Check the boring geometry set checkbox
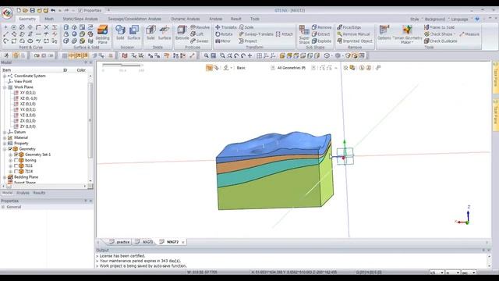Viewport: 499px width, 281px height. click(x=16, y=160)
